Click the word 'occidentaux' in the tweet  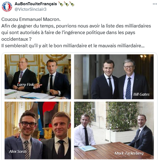click(15, 39)
